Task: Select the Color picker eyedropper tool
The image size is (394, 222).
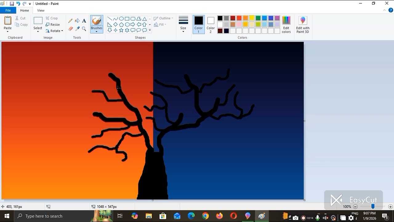Action: tap(77, 29)
